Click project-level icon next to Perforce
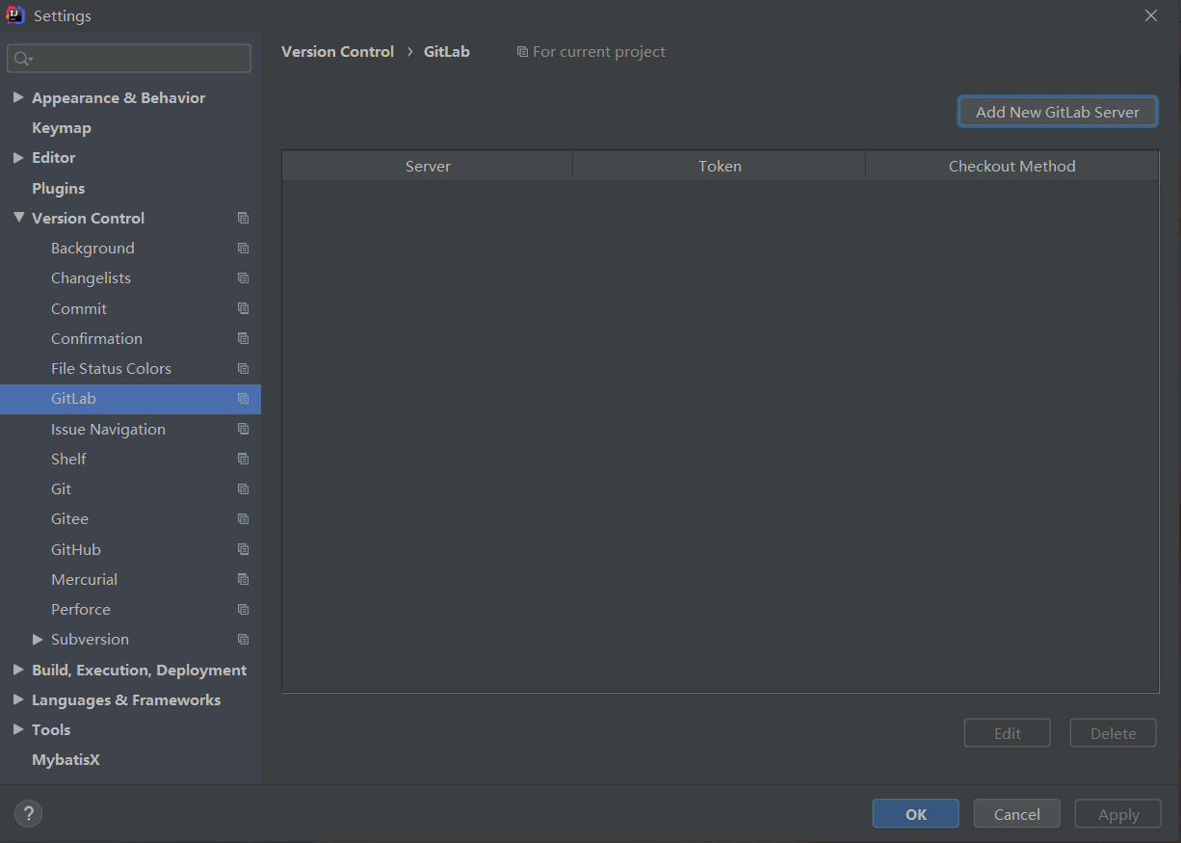Screen dimensions: 1181x843 point(243,609)
